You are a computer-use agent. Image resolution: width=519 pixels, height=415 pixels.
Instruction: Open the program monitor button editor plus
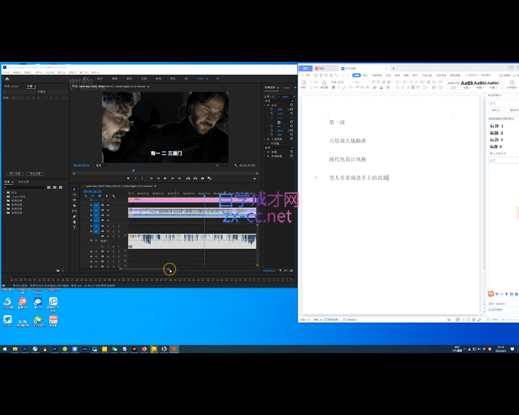click(254, 179)
